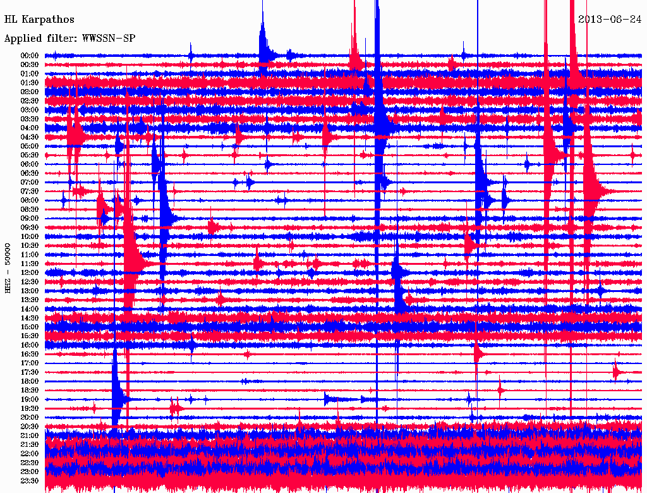This screenshot has width=647, height=493.
Task: Select the 23:30 time row label
Action: 30,481
